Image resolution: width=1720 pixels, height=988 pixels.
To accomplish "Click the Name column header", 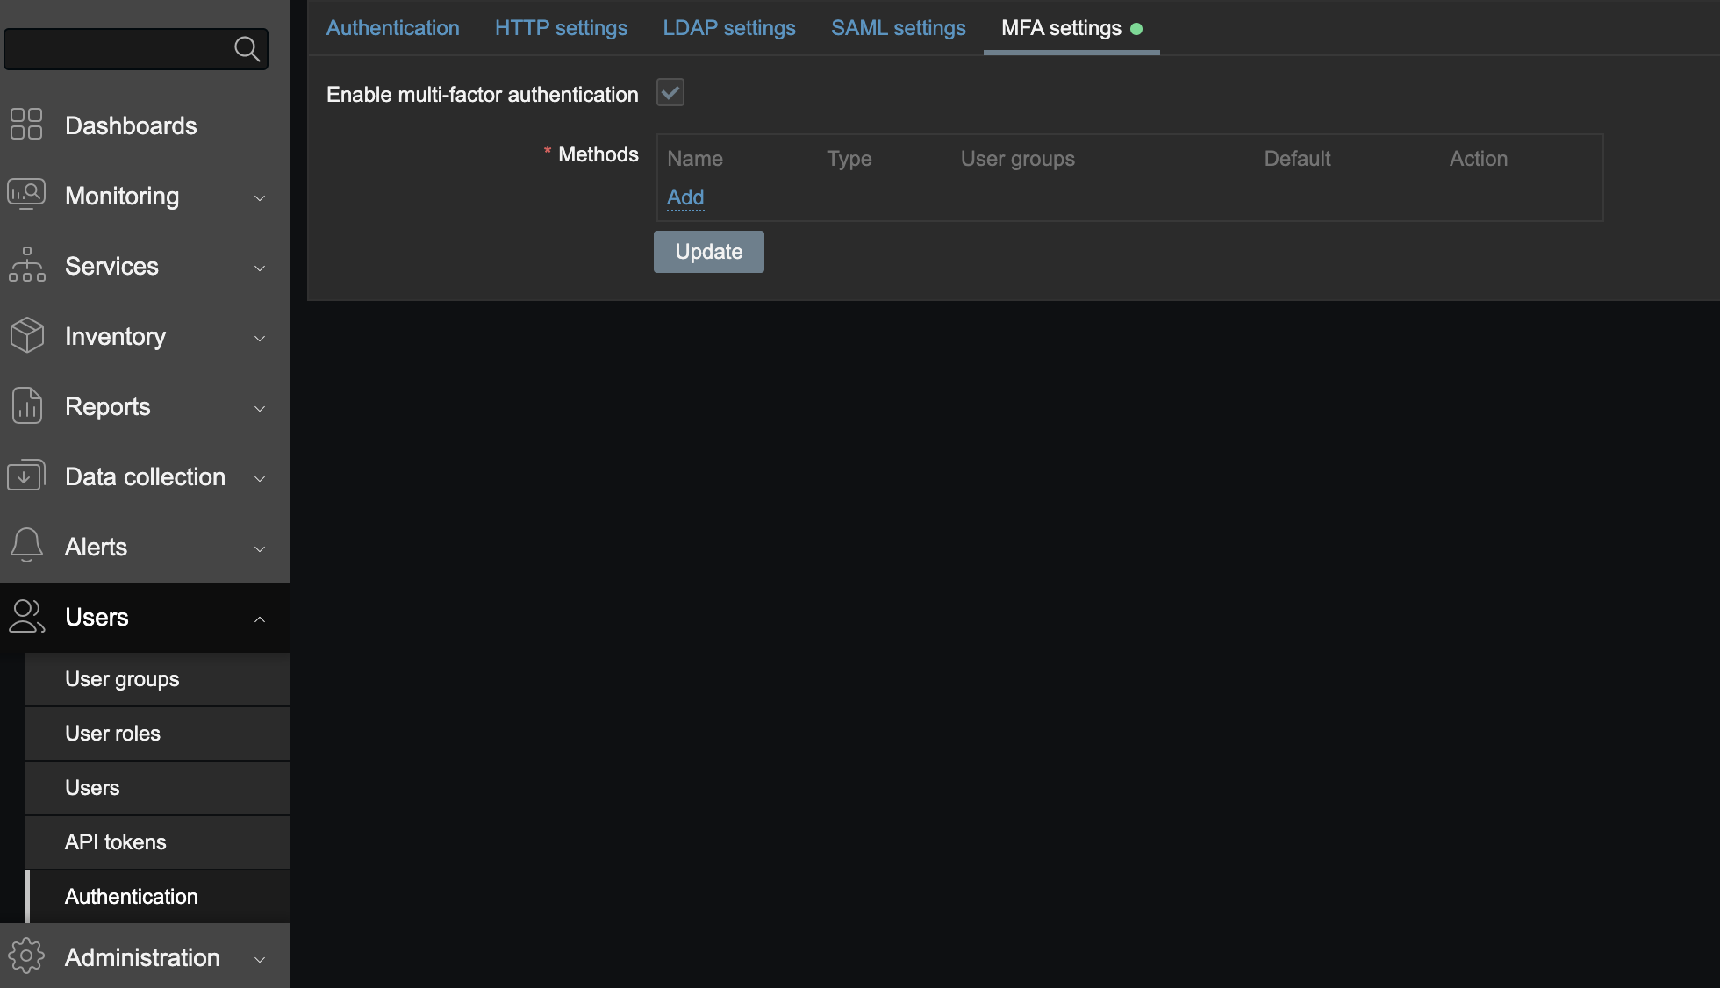I will (x=695, y=159).
